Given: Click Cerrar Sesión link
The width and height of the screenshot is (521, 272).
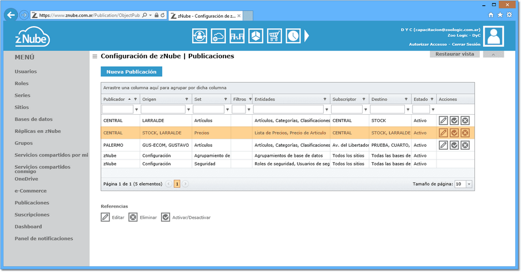Looking at the screenshot, I should click(x=466, y=44).
